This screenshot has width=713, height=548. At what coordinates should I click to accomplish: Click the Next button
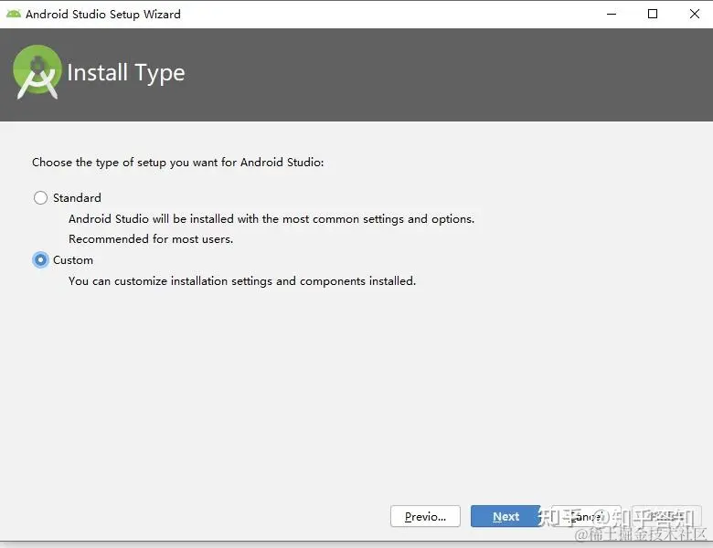[505, 517]
